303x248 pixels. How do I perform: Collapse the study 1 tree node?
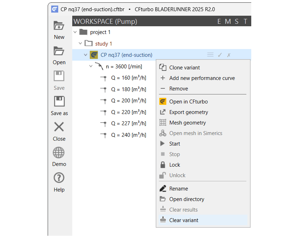80,44
